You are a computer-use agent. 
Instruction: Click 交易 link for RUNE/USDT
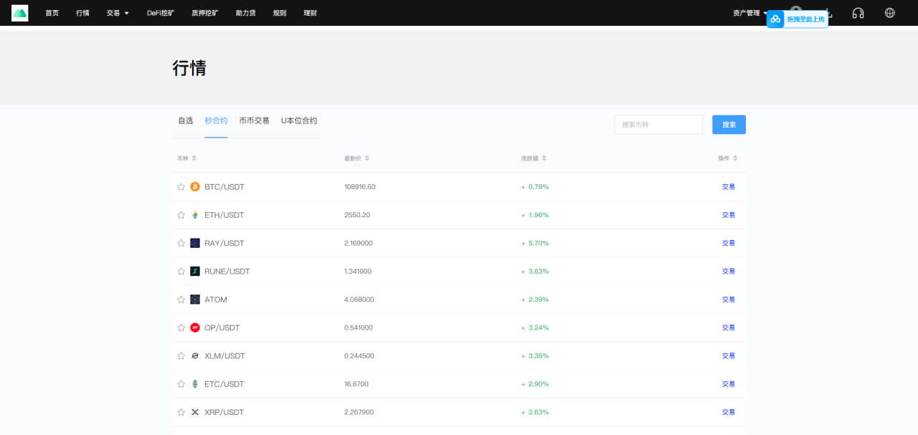click(729, 272)
